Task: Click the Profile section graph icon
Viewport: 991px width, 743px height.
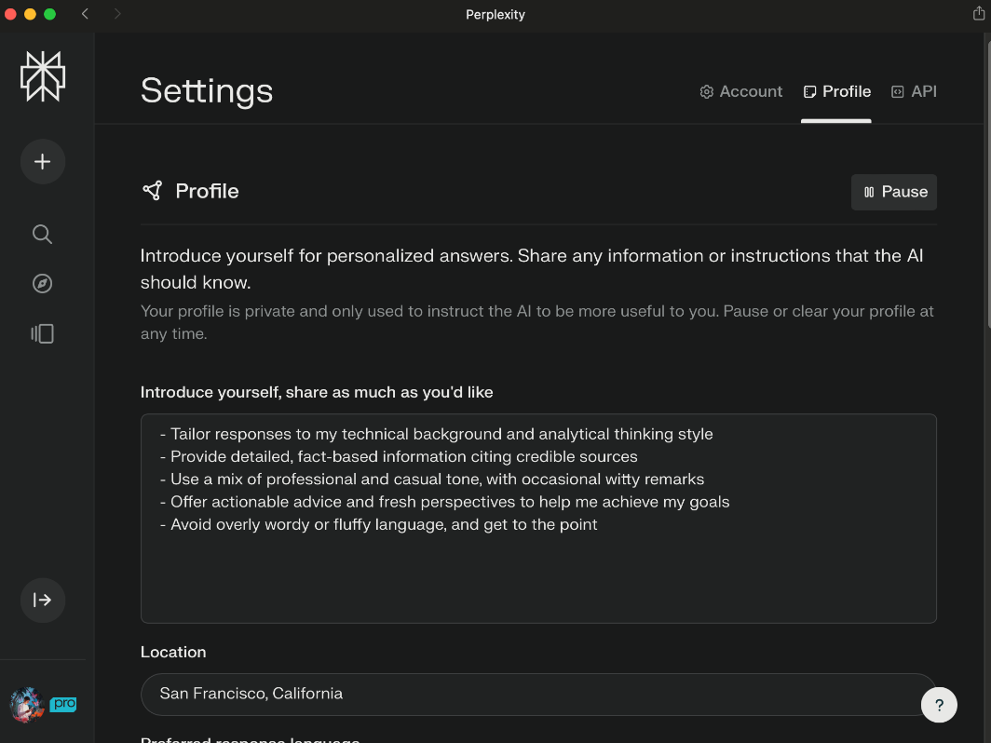Action: point(152,191)
